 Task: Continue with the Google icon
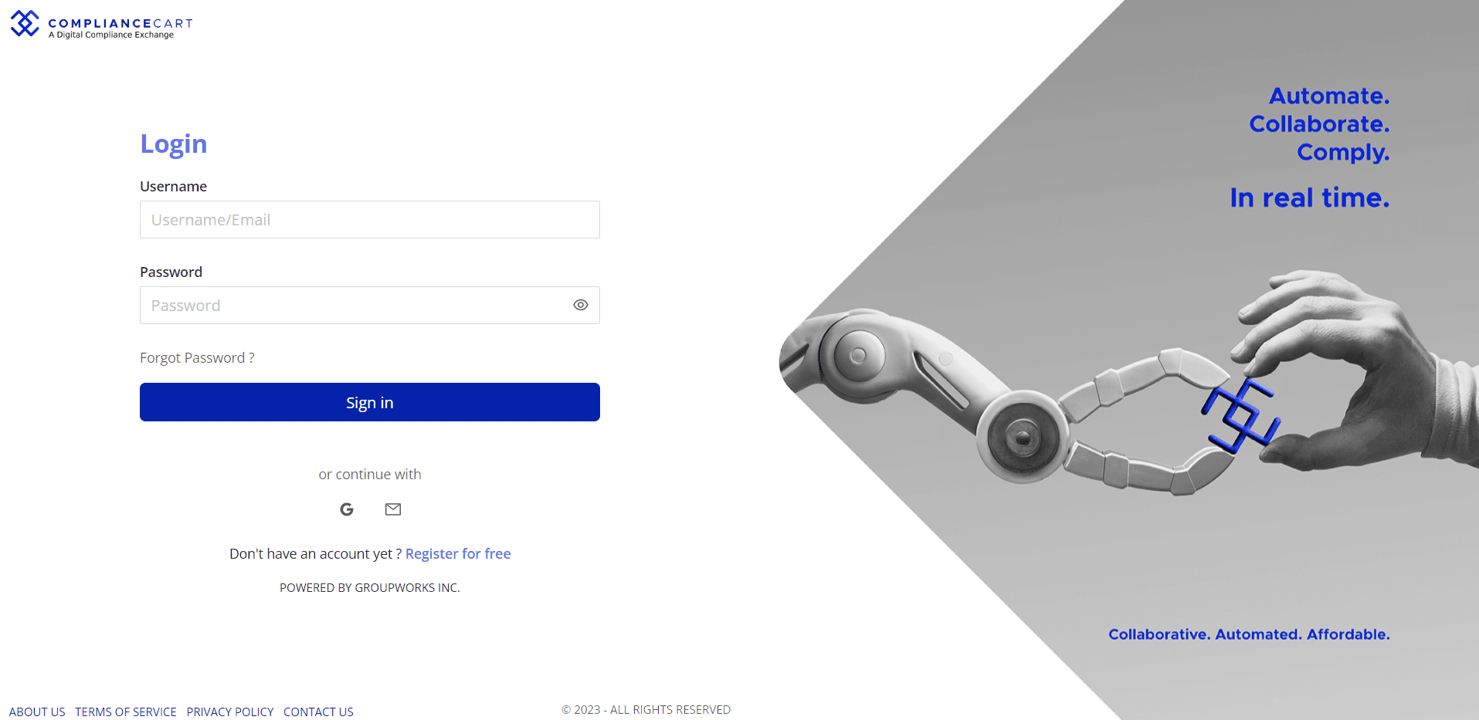(x=347, y=509)
